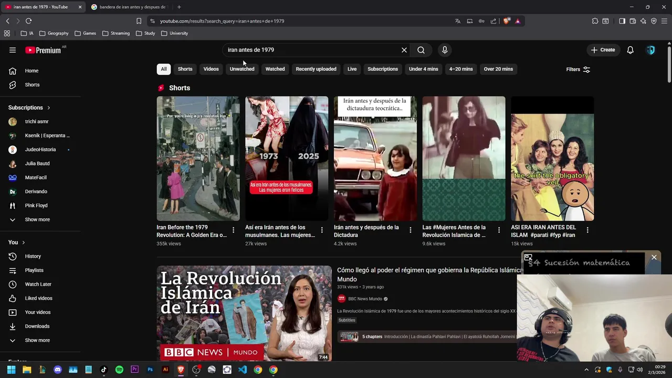The image size is (672, 378).
Task: Select the Videos filter chip
Action: click(x=211, y=69)
